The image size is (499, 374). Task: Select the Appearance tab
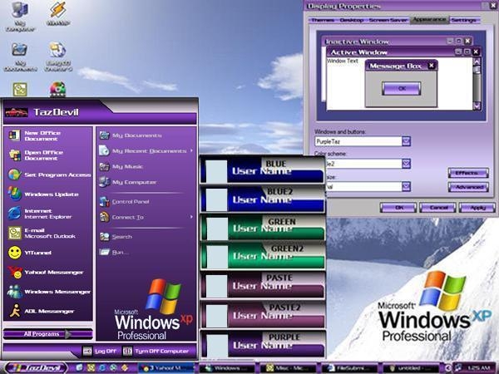pyautogui.click(x=429, y=19)
